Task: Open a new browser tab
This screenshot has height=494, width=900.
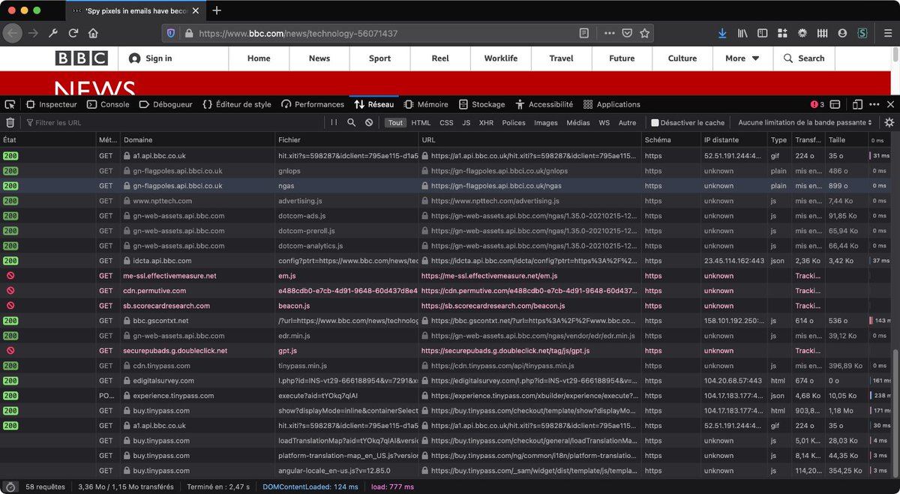Action: tap(217, 10)
